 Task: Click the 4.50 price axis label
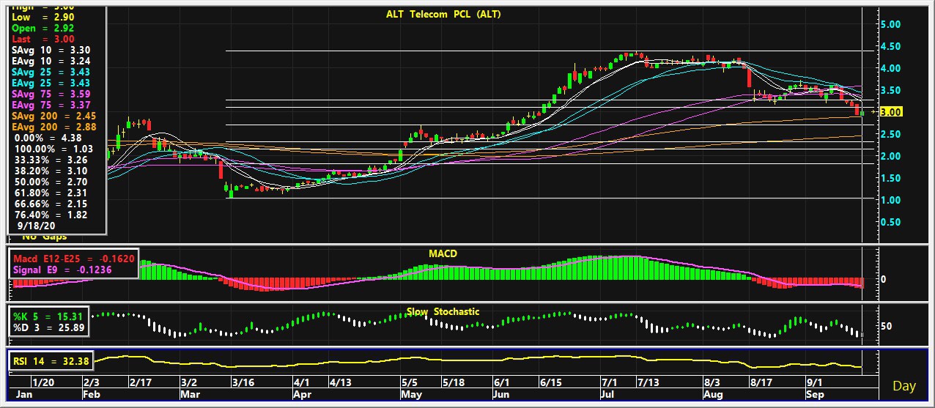pyautogui.click(x=891, y=46)
